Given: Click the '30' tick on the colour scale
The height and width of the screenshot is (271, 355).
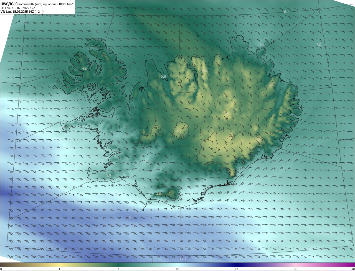Looking at the screenshot, I should pos(296,269).
